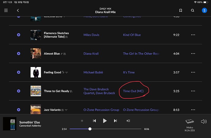Play the Feeling Good track
Screen dimensions: 211x138
(x=19, y=72)
